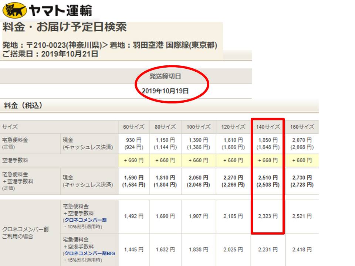Select the ご搭乗日 2019年10月21日 line

coord(50,54)
